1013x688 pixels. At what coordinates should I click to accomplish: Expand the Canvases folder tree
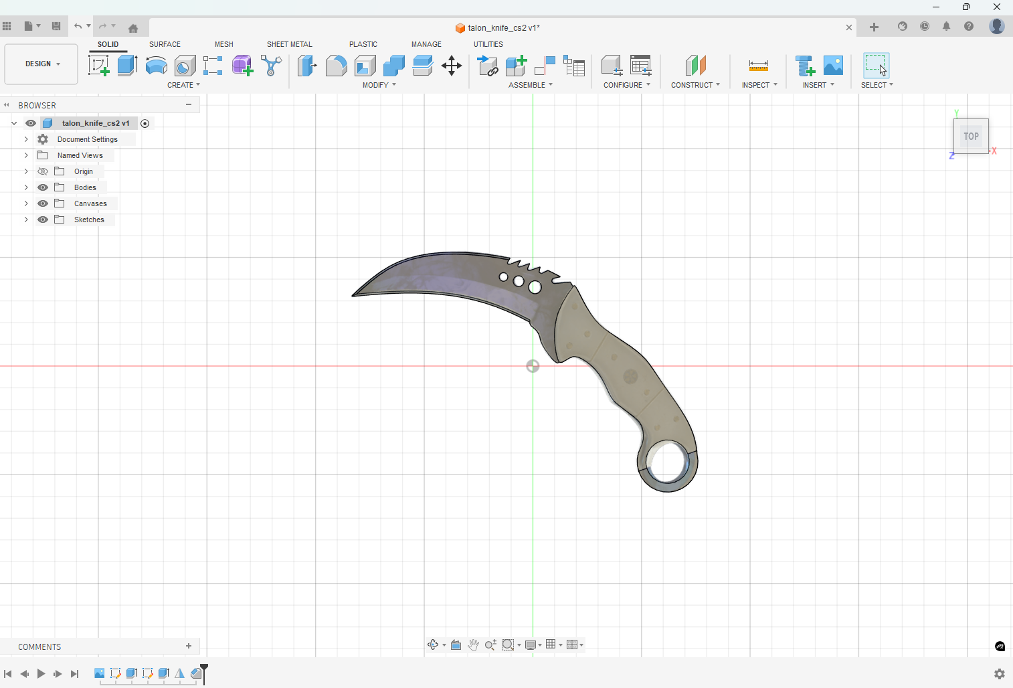click(x=26, y=203)
